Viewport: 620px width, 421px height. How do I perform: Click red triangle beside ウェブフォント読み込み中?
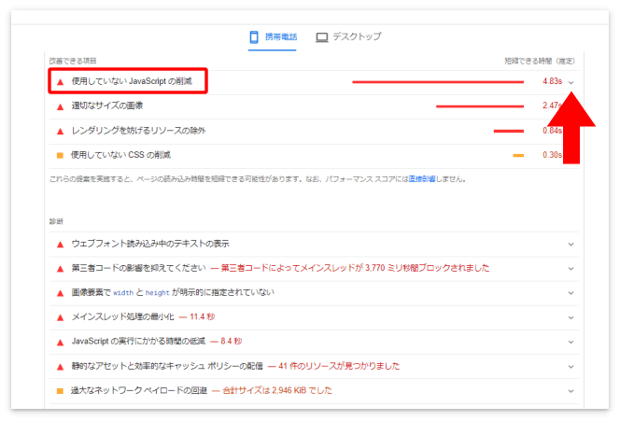tap(60, 245)
